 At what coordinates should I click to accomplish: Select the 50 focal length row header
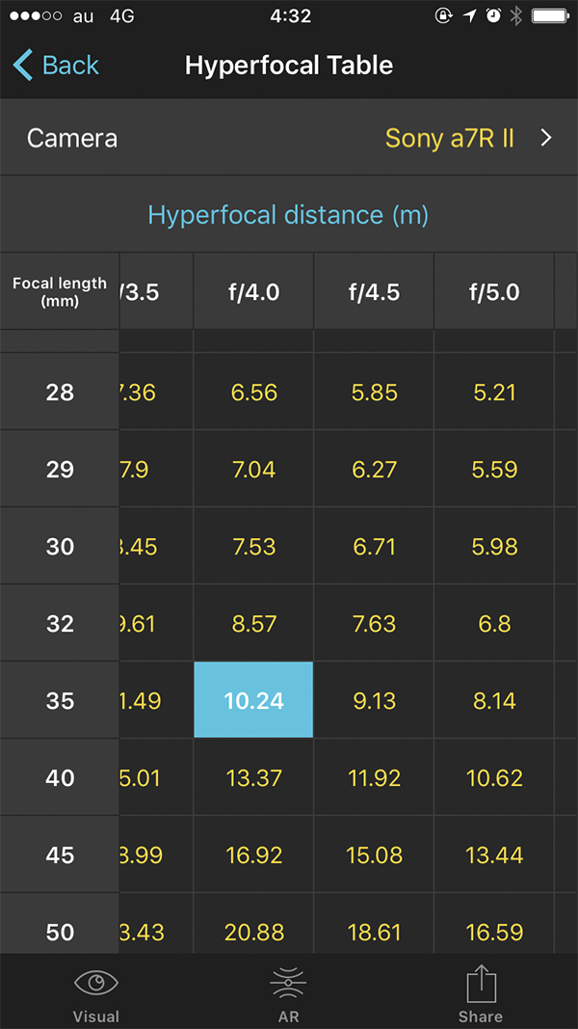[60, 932]
